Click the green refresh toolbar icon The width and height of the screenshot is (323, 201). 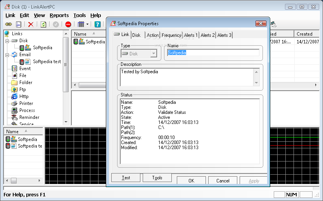pyautogui.click(x=43, y=24)
